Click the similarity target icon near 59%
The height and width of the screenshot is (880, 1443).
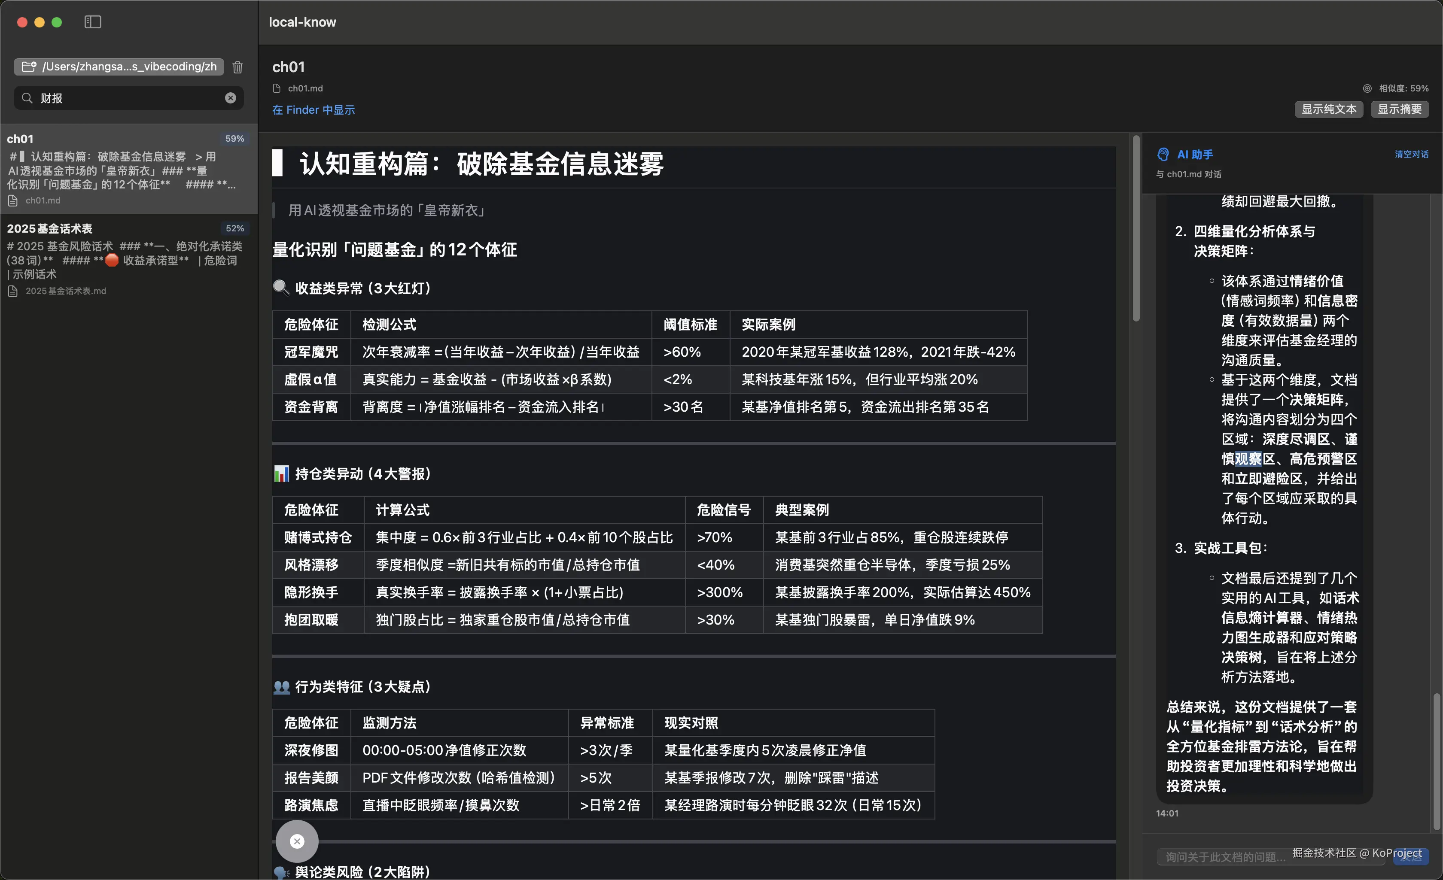coord(1367,88)
